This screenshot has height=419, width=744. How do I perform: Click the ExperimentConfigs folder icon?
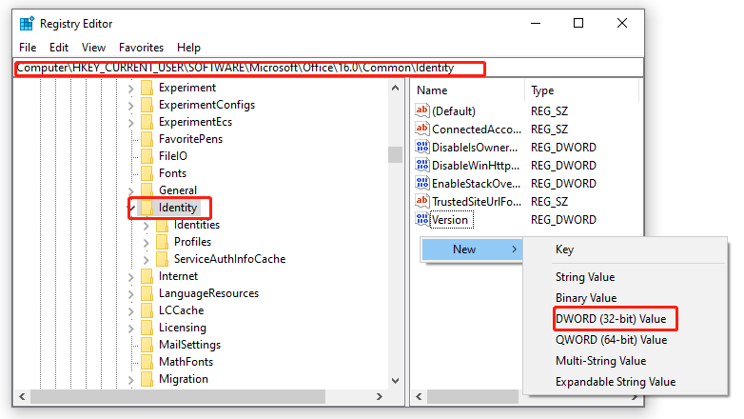pyautogui.click(x=147, y=105)
